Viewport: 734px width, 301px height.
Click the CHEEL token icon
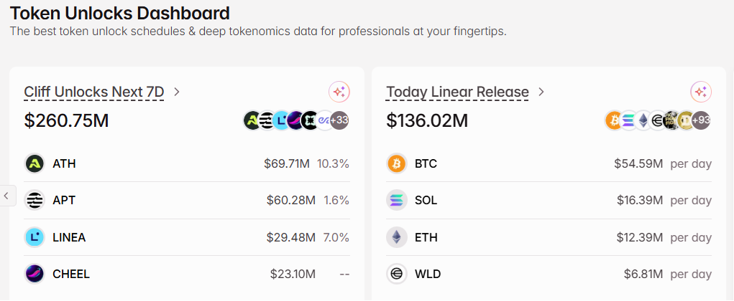pos(35,274)
